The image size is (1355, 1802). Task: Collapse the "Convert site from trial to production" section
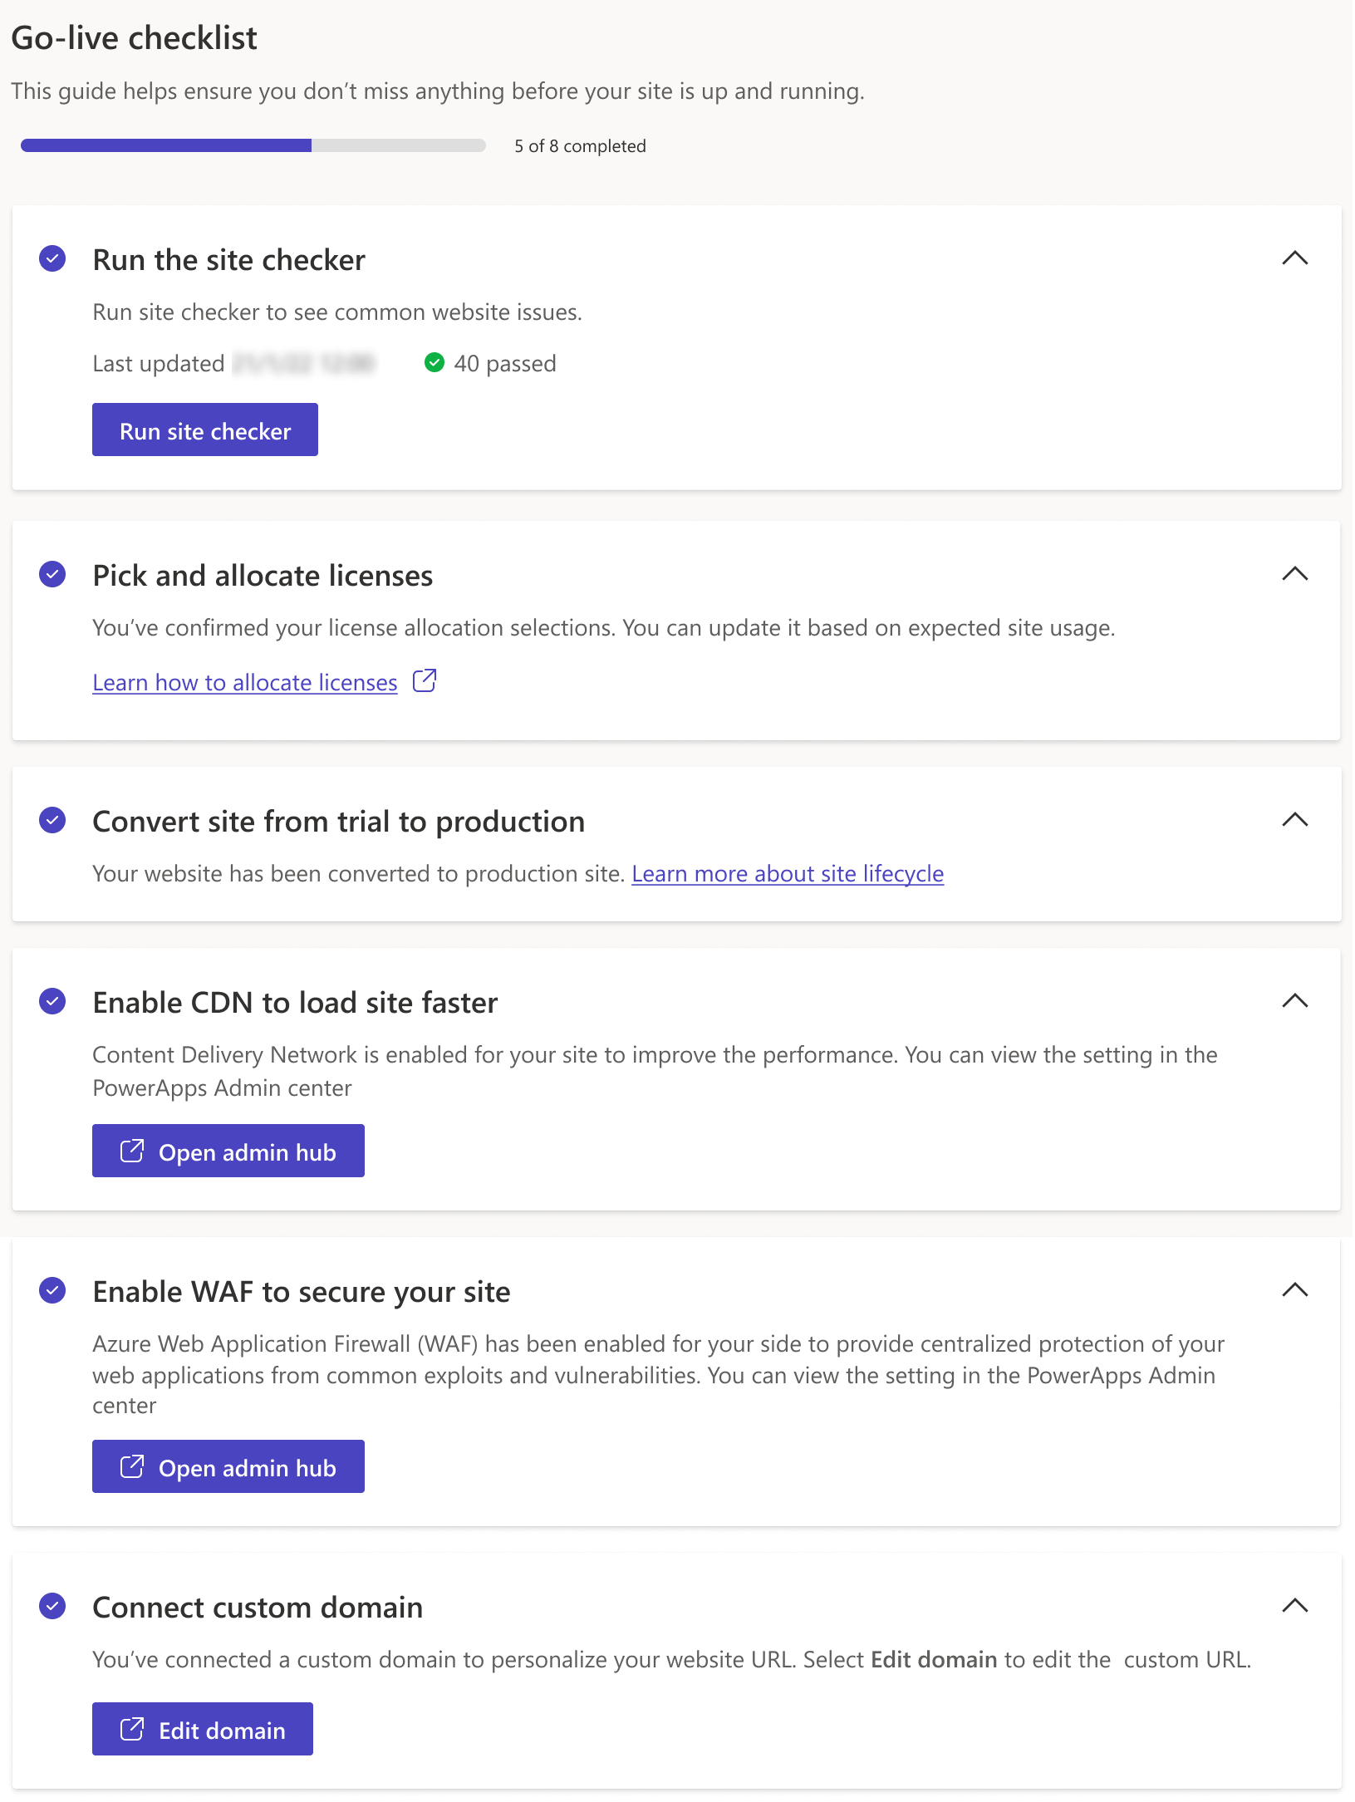pyautogui.click(x=1294, y=820)
